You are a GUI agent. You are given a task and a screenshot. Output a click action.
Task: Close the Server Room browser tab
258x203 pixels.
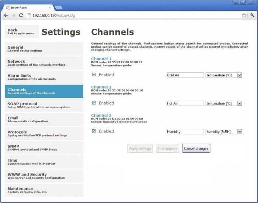(50, 7)
